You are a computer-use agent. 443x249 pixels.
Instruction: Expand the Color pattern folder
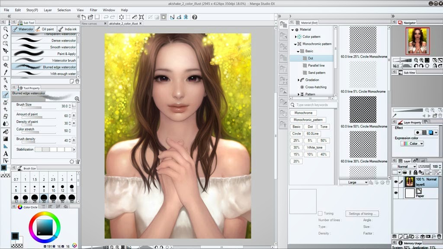(295, 37)
